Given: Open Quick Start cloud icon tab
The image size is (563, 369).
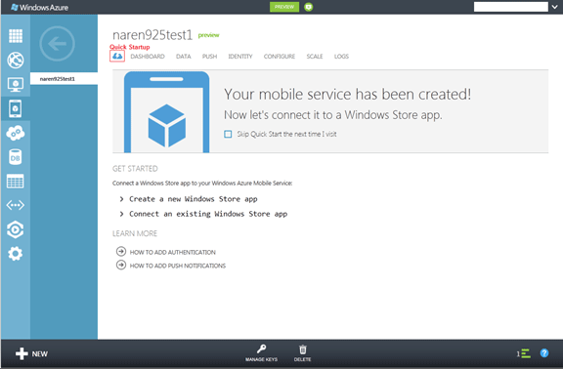Looking at the screenshot, I should click(x=117, y=56).
